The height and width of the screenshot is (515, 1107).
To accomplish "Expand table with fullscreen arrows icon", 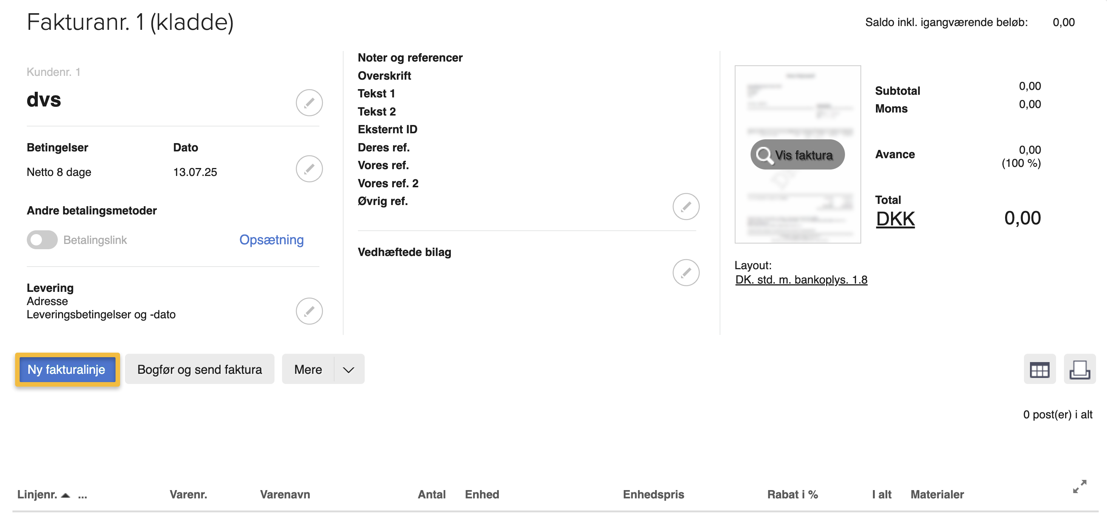I will click(x=1079, y=486).
